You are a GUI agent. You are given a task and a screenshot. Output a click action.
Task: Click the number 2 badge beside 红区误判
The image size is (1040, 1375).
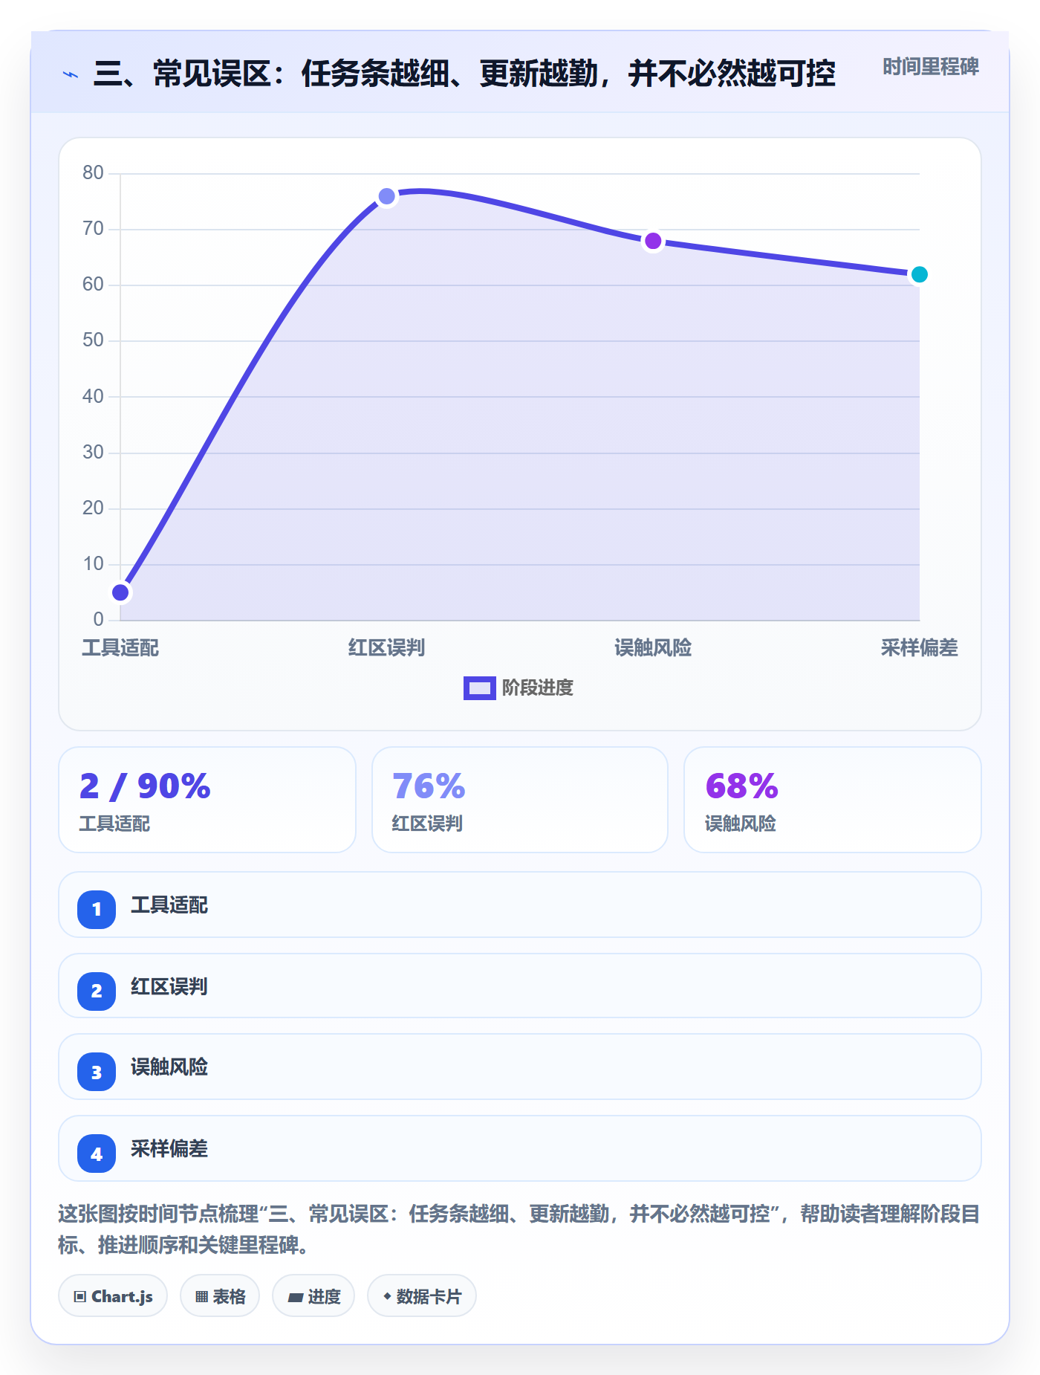97,991
